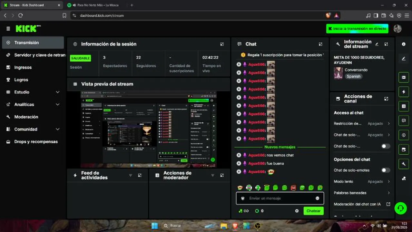Click the Spanish language tag
This screenshot has height=232, width=412.
pos(354,76)
